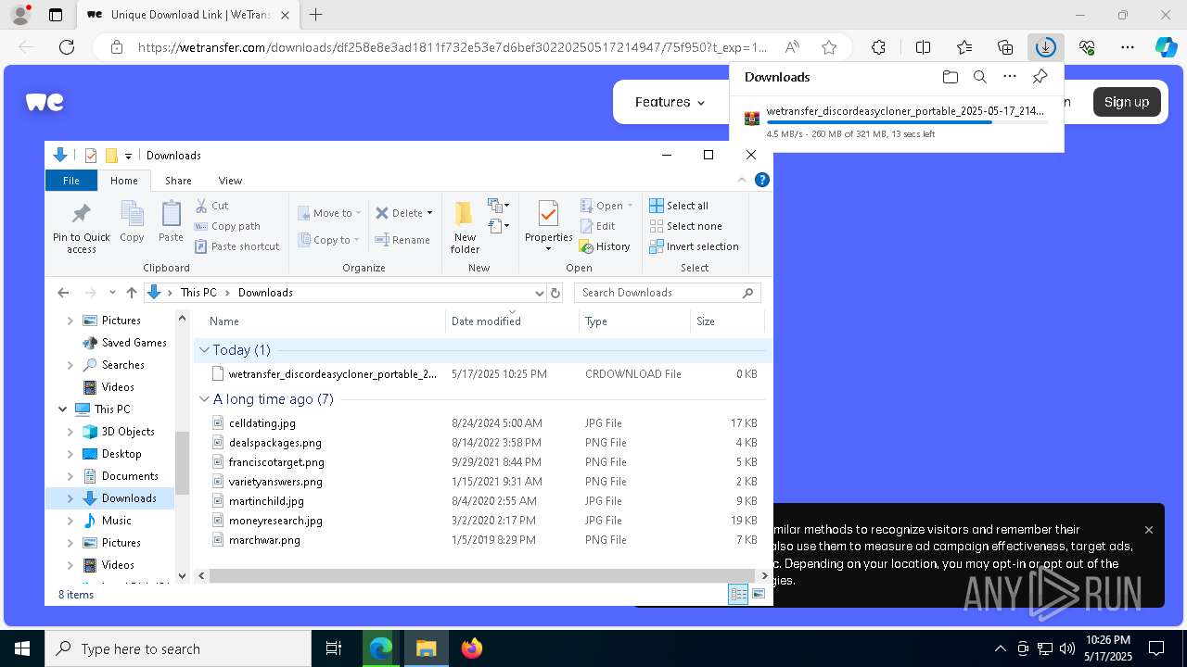The height and width of the screenshot is (667, 1187).
Task: Collapse the Today group
Action: [x=204, y=350]
